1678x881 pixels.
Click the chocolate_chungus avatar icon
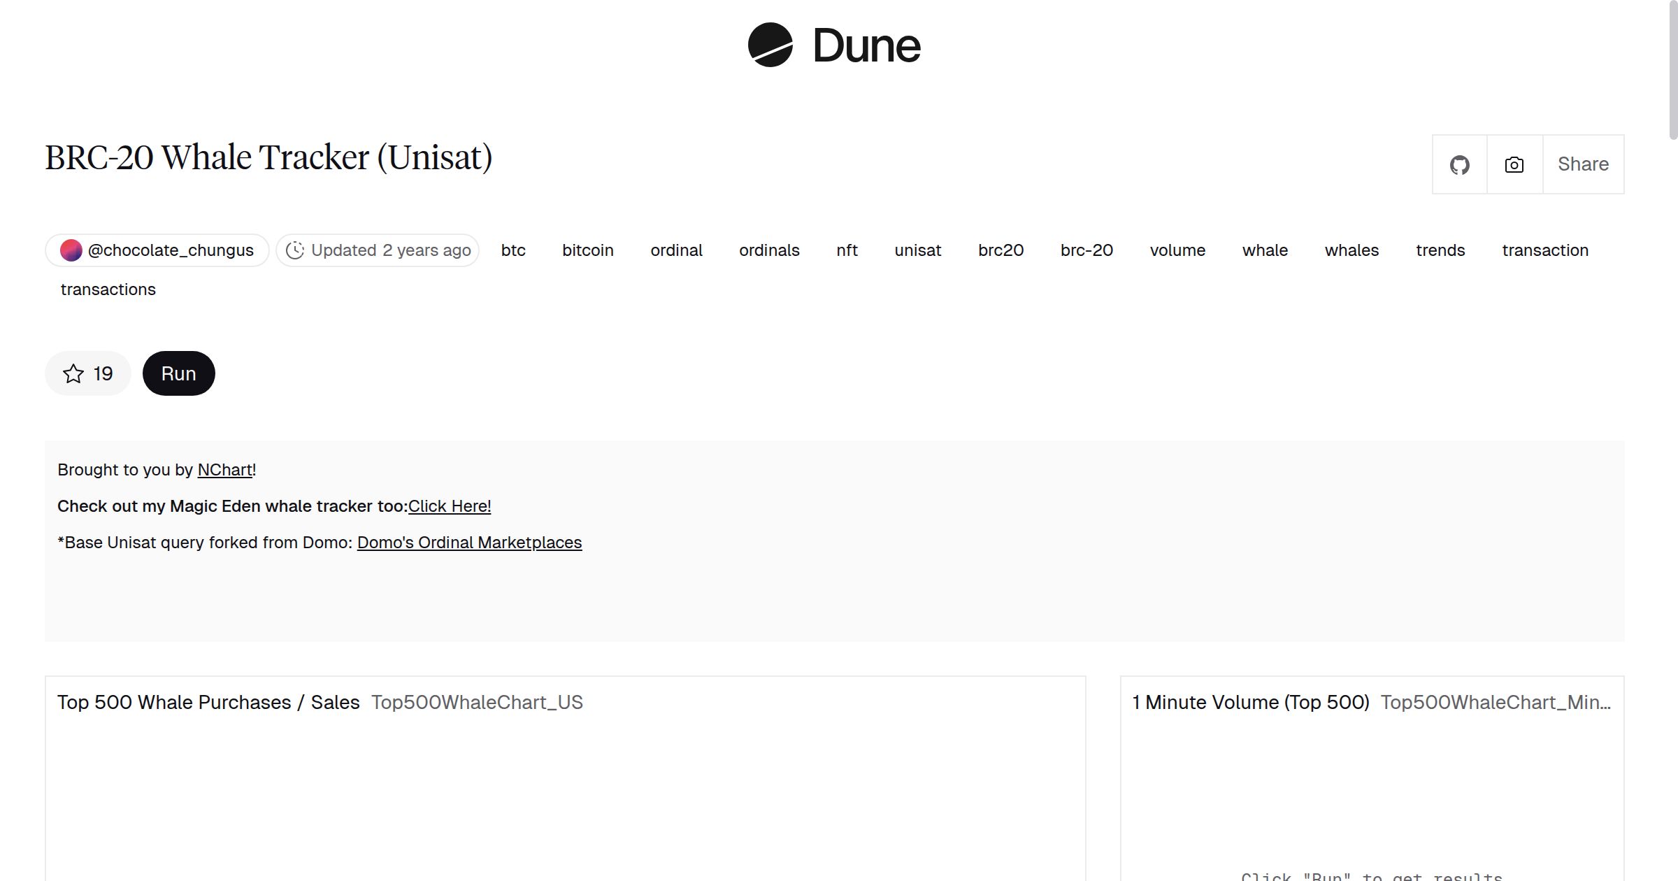(x=71, y=250)
